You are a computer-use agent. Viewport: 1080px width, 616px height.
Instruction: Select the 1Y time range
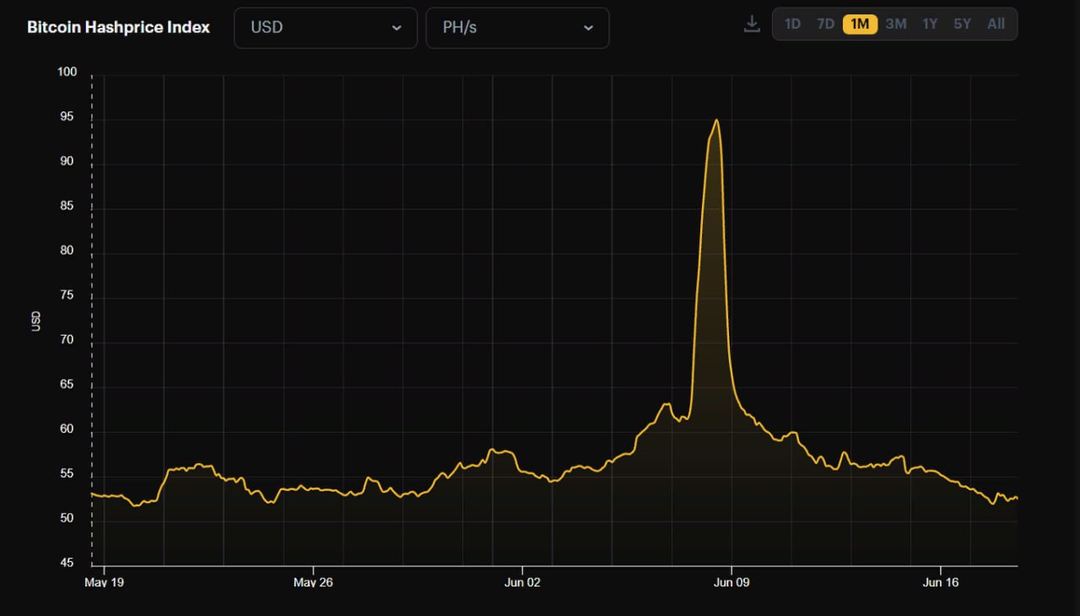pos(930,24)
